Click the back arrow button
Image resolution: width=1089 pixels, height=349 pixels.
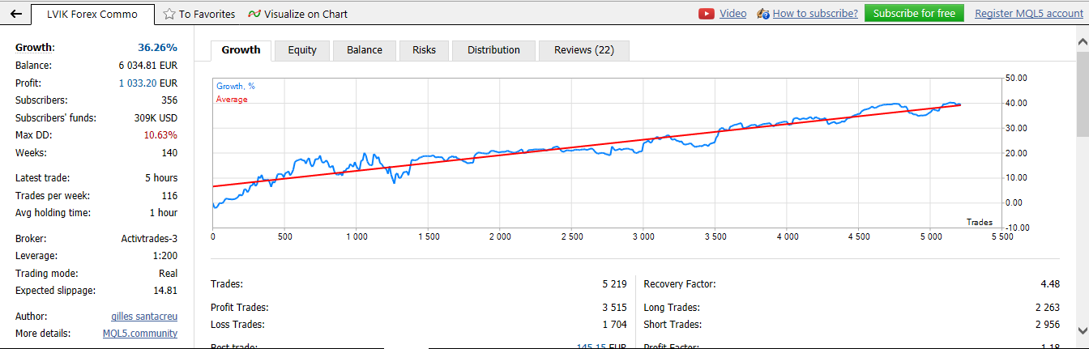[15, 14]
